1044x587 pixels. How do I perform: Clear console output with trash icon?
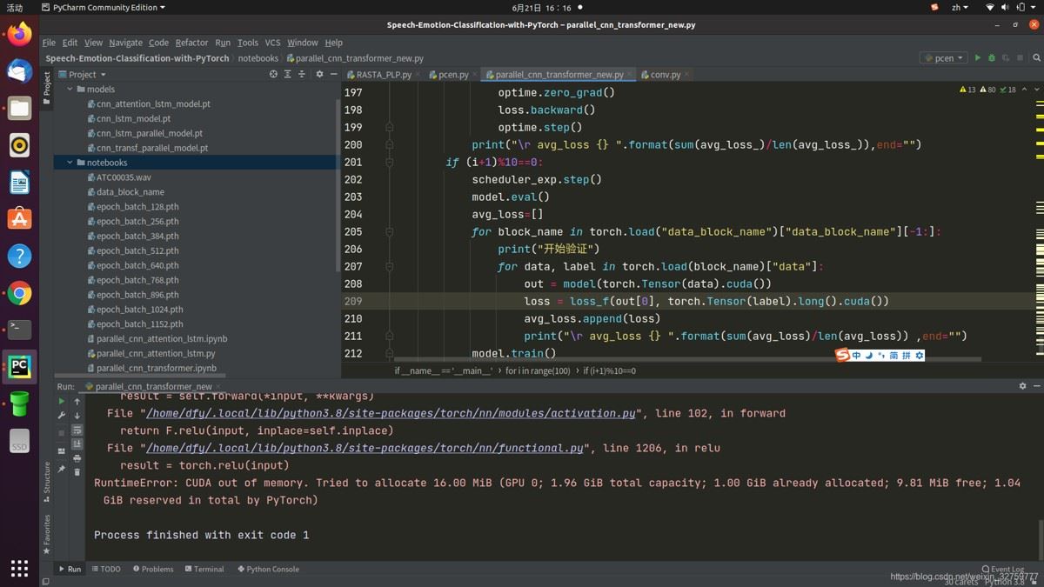pos(77,472)
